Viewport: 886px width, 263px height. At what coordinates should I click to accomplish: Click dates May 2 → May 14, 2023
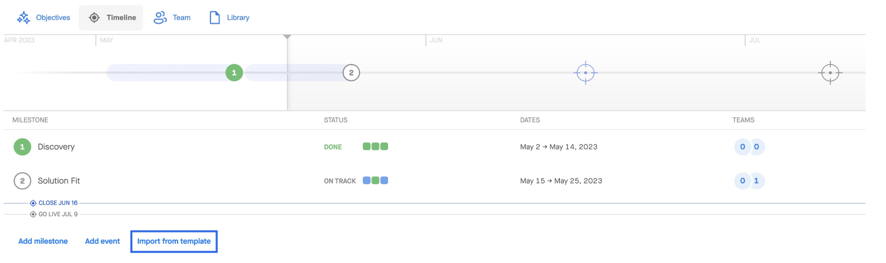[x=559, y=147]
